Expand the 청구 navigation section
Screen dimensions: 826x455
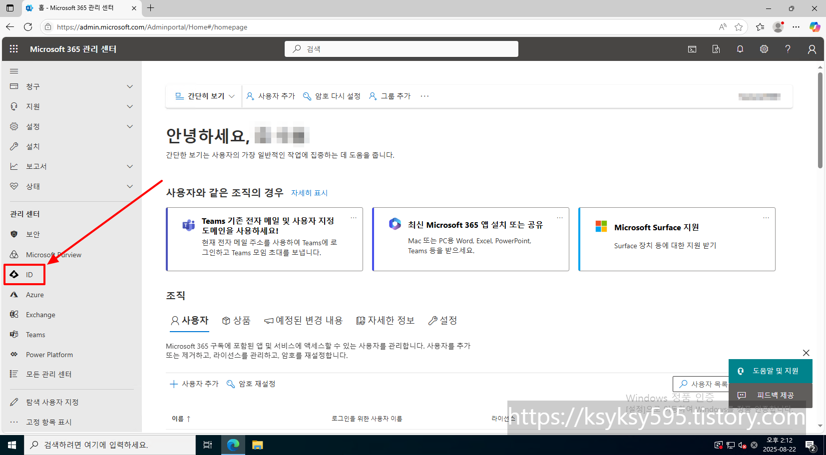pyautogui.click(x=130, y=86)
